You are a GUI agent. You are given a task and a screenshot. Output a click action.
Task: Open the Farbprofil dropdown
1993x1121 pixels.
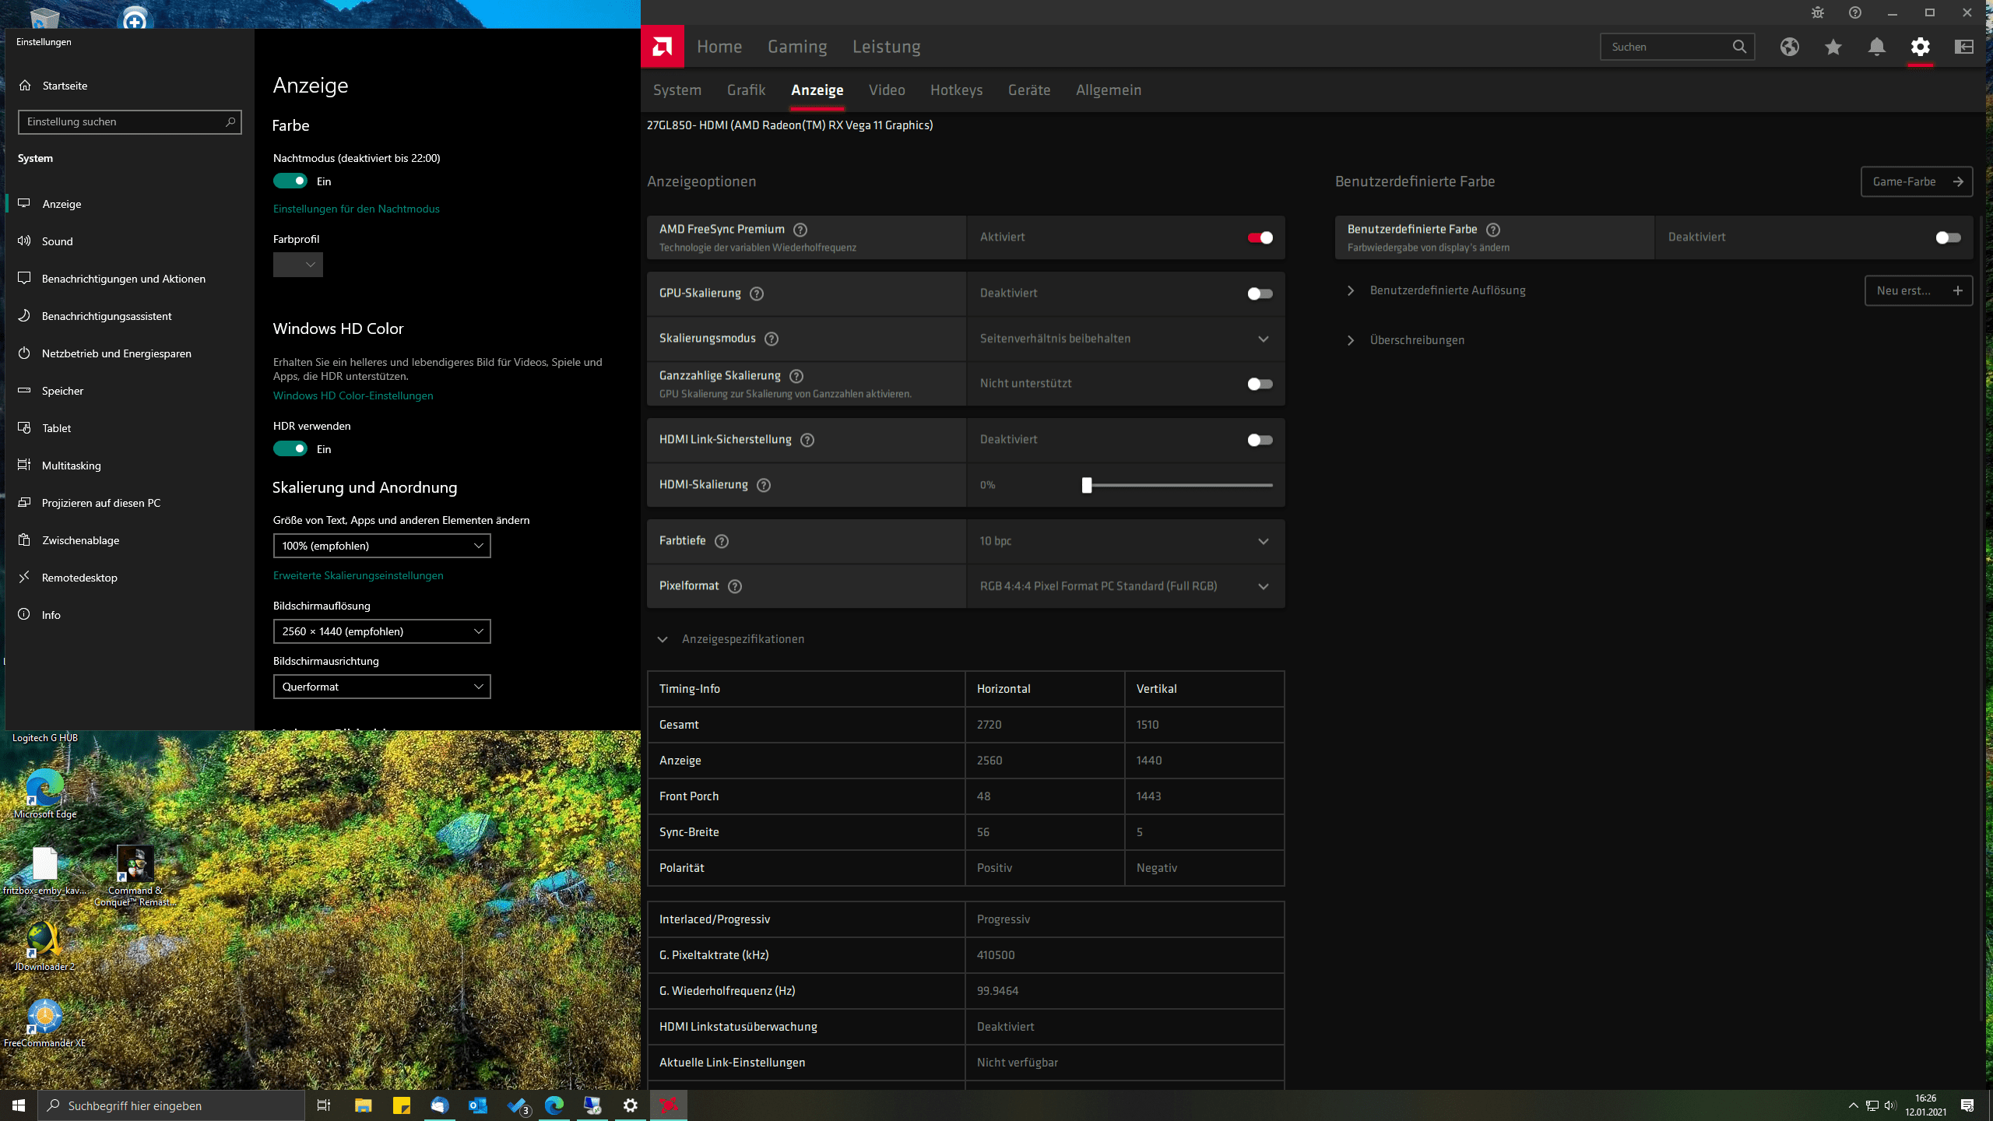pos(298,265)
